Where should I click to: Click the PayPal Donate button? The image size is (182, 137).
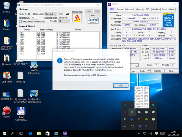(93, 21)
